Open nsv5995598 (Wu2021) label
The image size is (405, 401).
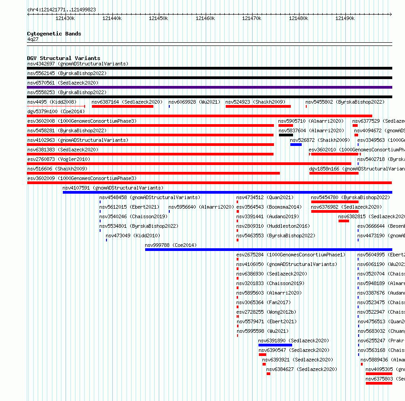263,331
